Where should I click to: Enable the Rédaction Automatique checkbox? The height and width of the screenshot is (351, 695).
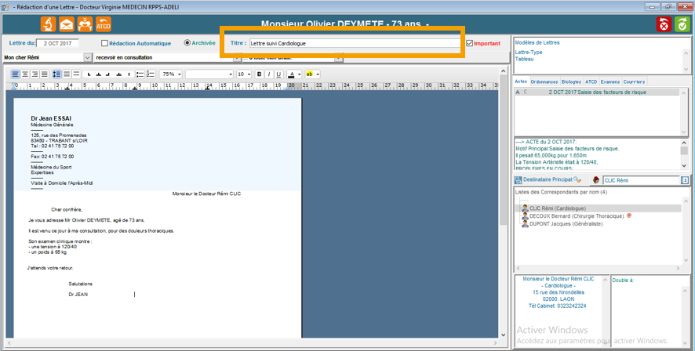105,43
